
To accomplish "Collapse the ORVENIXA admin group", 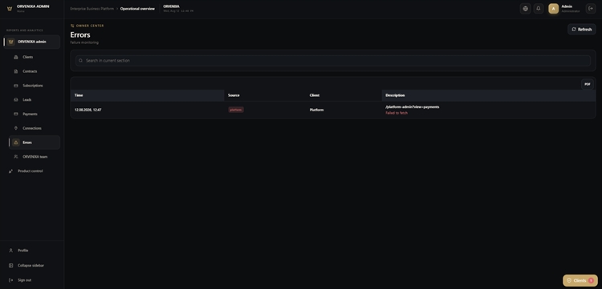I will pyautogui.click(x=32, y=42).
